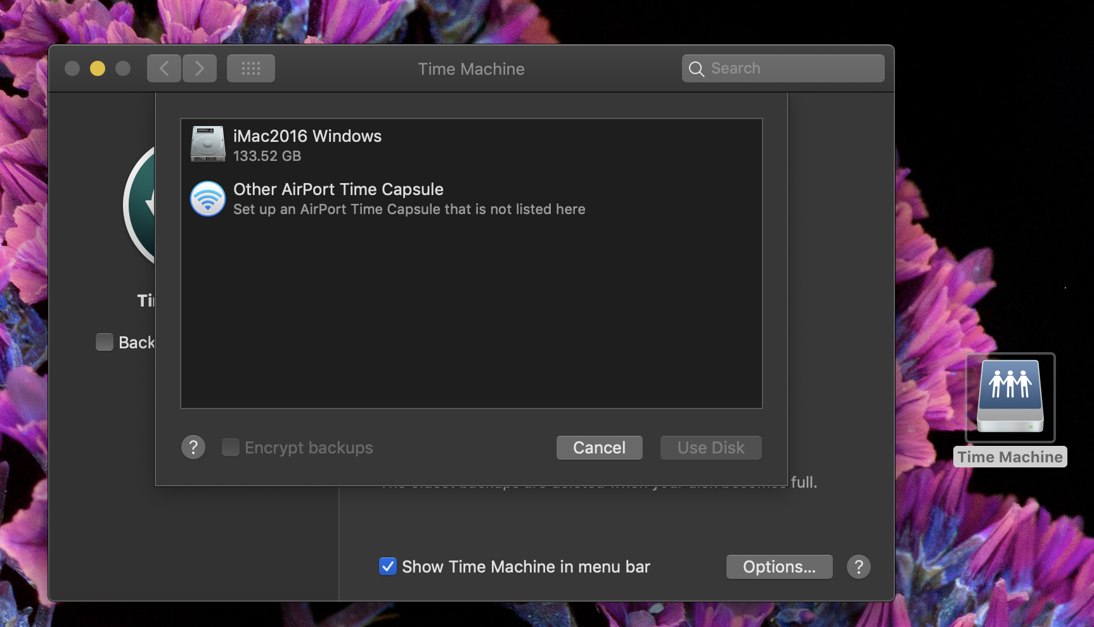
Task: Cancel the disk selection sheet
Action: [600, 448]
